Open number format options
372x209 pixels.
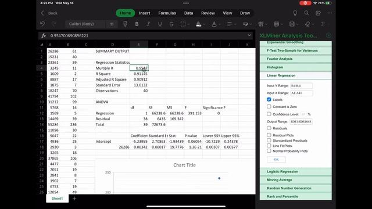[261, 24]
